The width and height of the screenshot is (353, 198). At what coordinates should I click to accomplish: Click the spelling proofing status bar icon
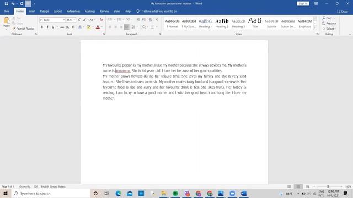[36, 186]
